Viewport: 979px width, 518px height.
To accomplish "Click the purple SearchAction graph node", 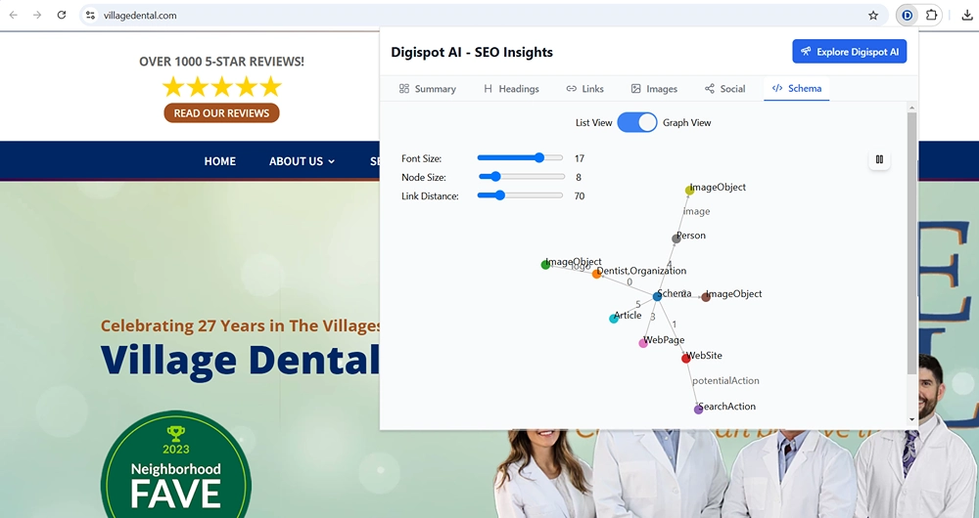I will (698, 410).
